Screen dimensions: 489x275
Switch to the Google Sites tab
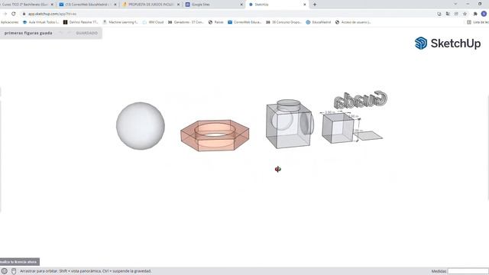point(214,5)
